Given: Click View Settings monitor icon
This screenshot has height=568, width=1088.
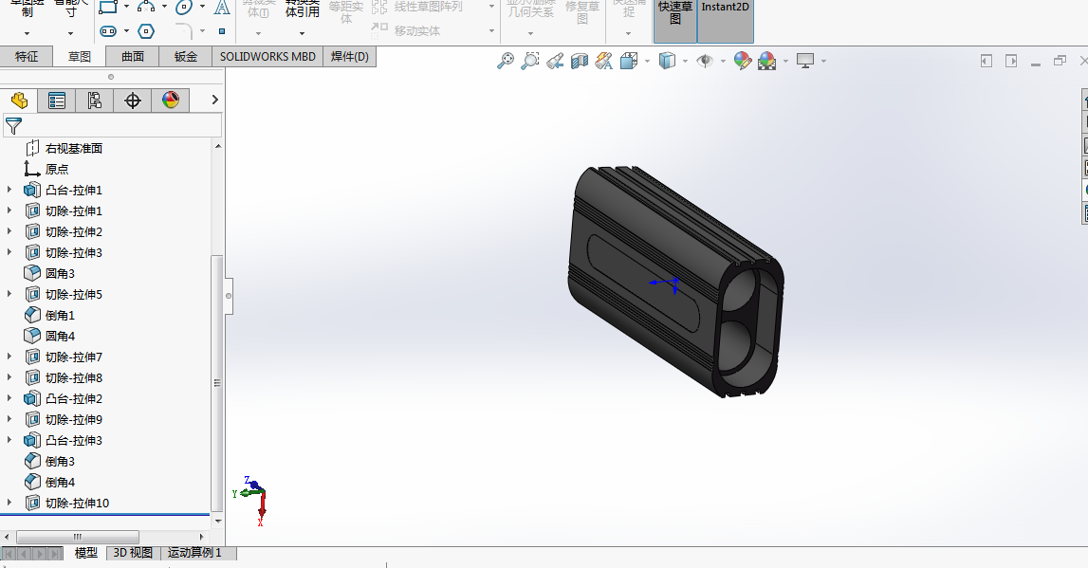Looking at the screenshot, I should (805, 61).
